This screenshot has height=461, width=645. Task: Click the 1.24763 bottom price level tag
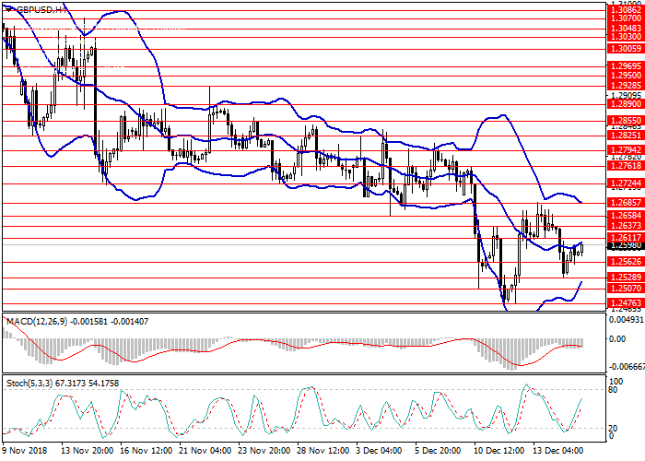(x=625, y=301)
